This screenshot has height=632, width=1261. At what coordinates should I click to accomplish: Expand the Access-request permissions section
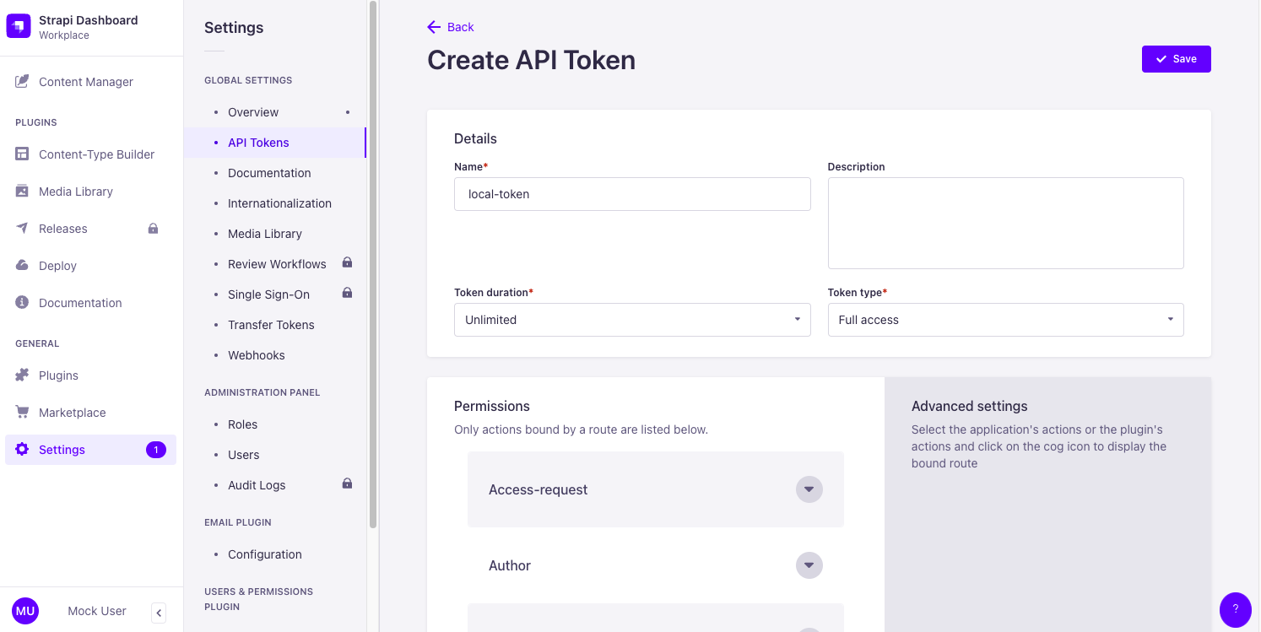809,489
